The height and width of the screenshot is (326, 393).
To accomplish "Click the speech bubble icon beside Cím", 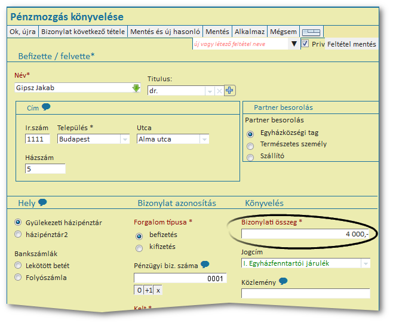I will (46, 107).
